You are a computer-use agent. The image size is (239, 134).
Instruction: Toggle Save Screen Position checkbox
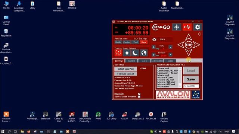pyautogui.click(x=139, y=97)
